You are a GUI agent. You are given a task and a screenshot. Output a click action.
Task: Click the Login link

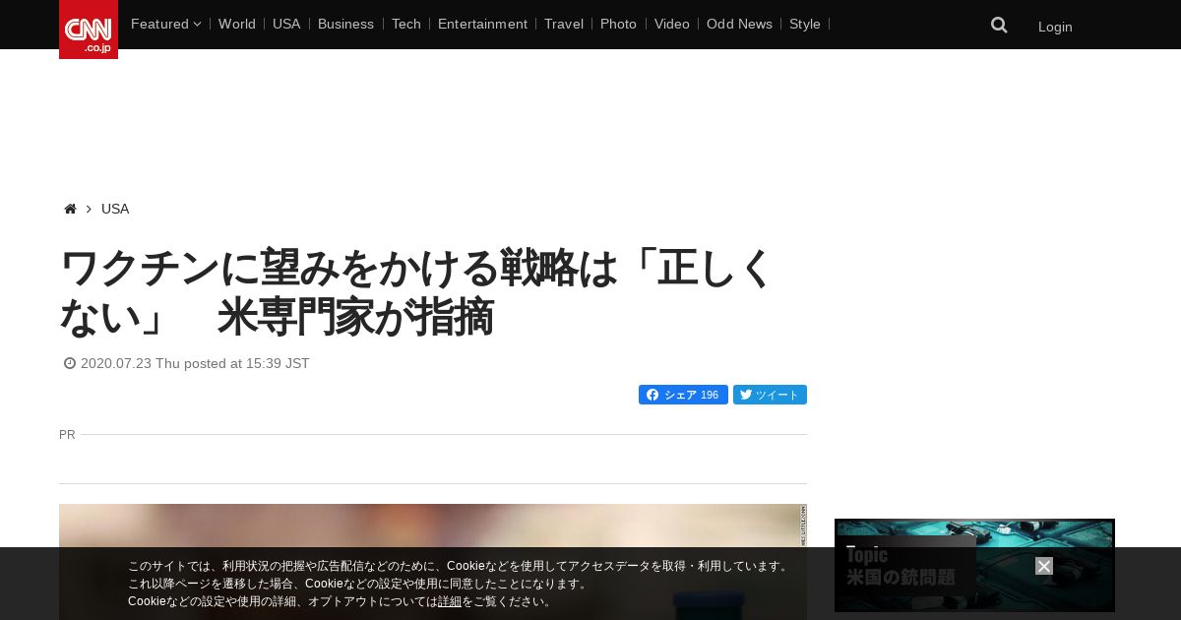1055,27
